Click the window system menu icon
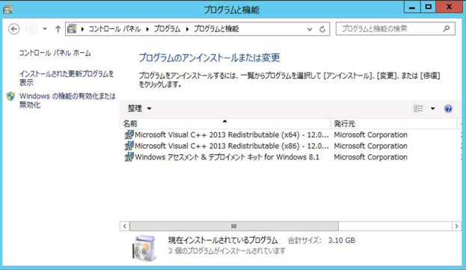This screenshot has width=466, height=270. point(7,9)
